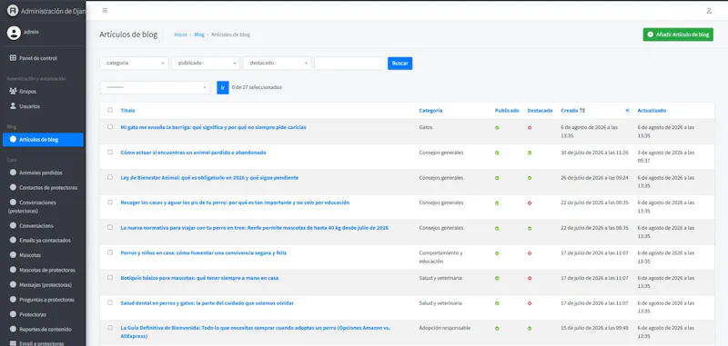728x346 pixels.
Task: Click the green Publicado icon for Perros y niños row
Action: 497,253
